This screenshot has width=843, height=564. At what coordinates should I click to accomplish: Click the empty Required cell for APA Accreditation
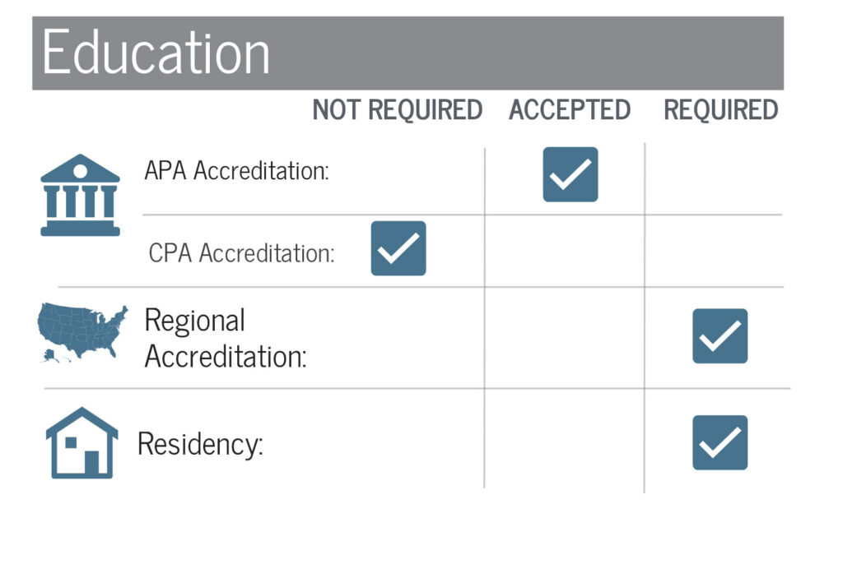(713, 178)
